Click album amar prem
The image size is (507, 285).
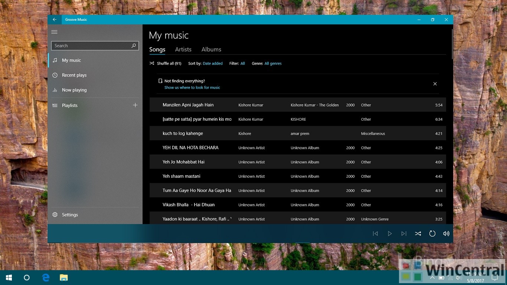(300, 134)
